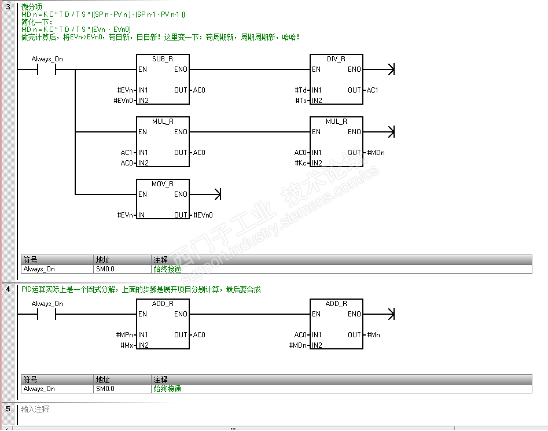Viewport: 548px width, 431px height.
Task: Click 注释 header in network 4 table
Action: coord(342,380)
